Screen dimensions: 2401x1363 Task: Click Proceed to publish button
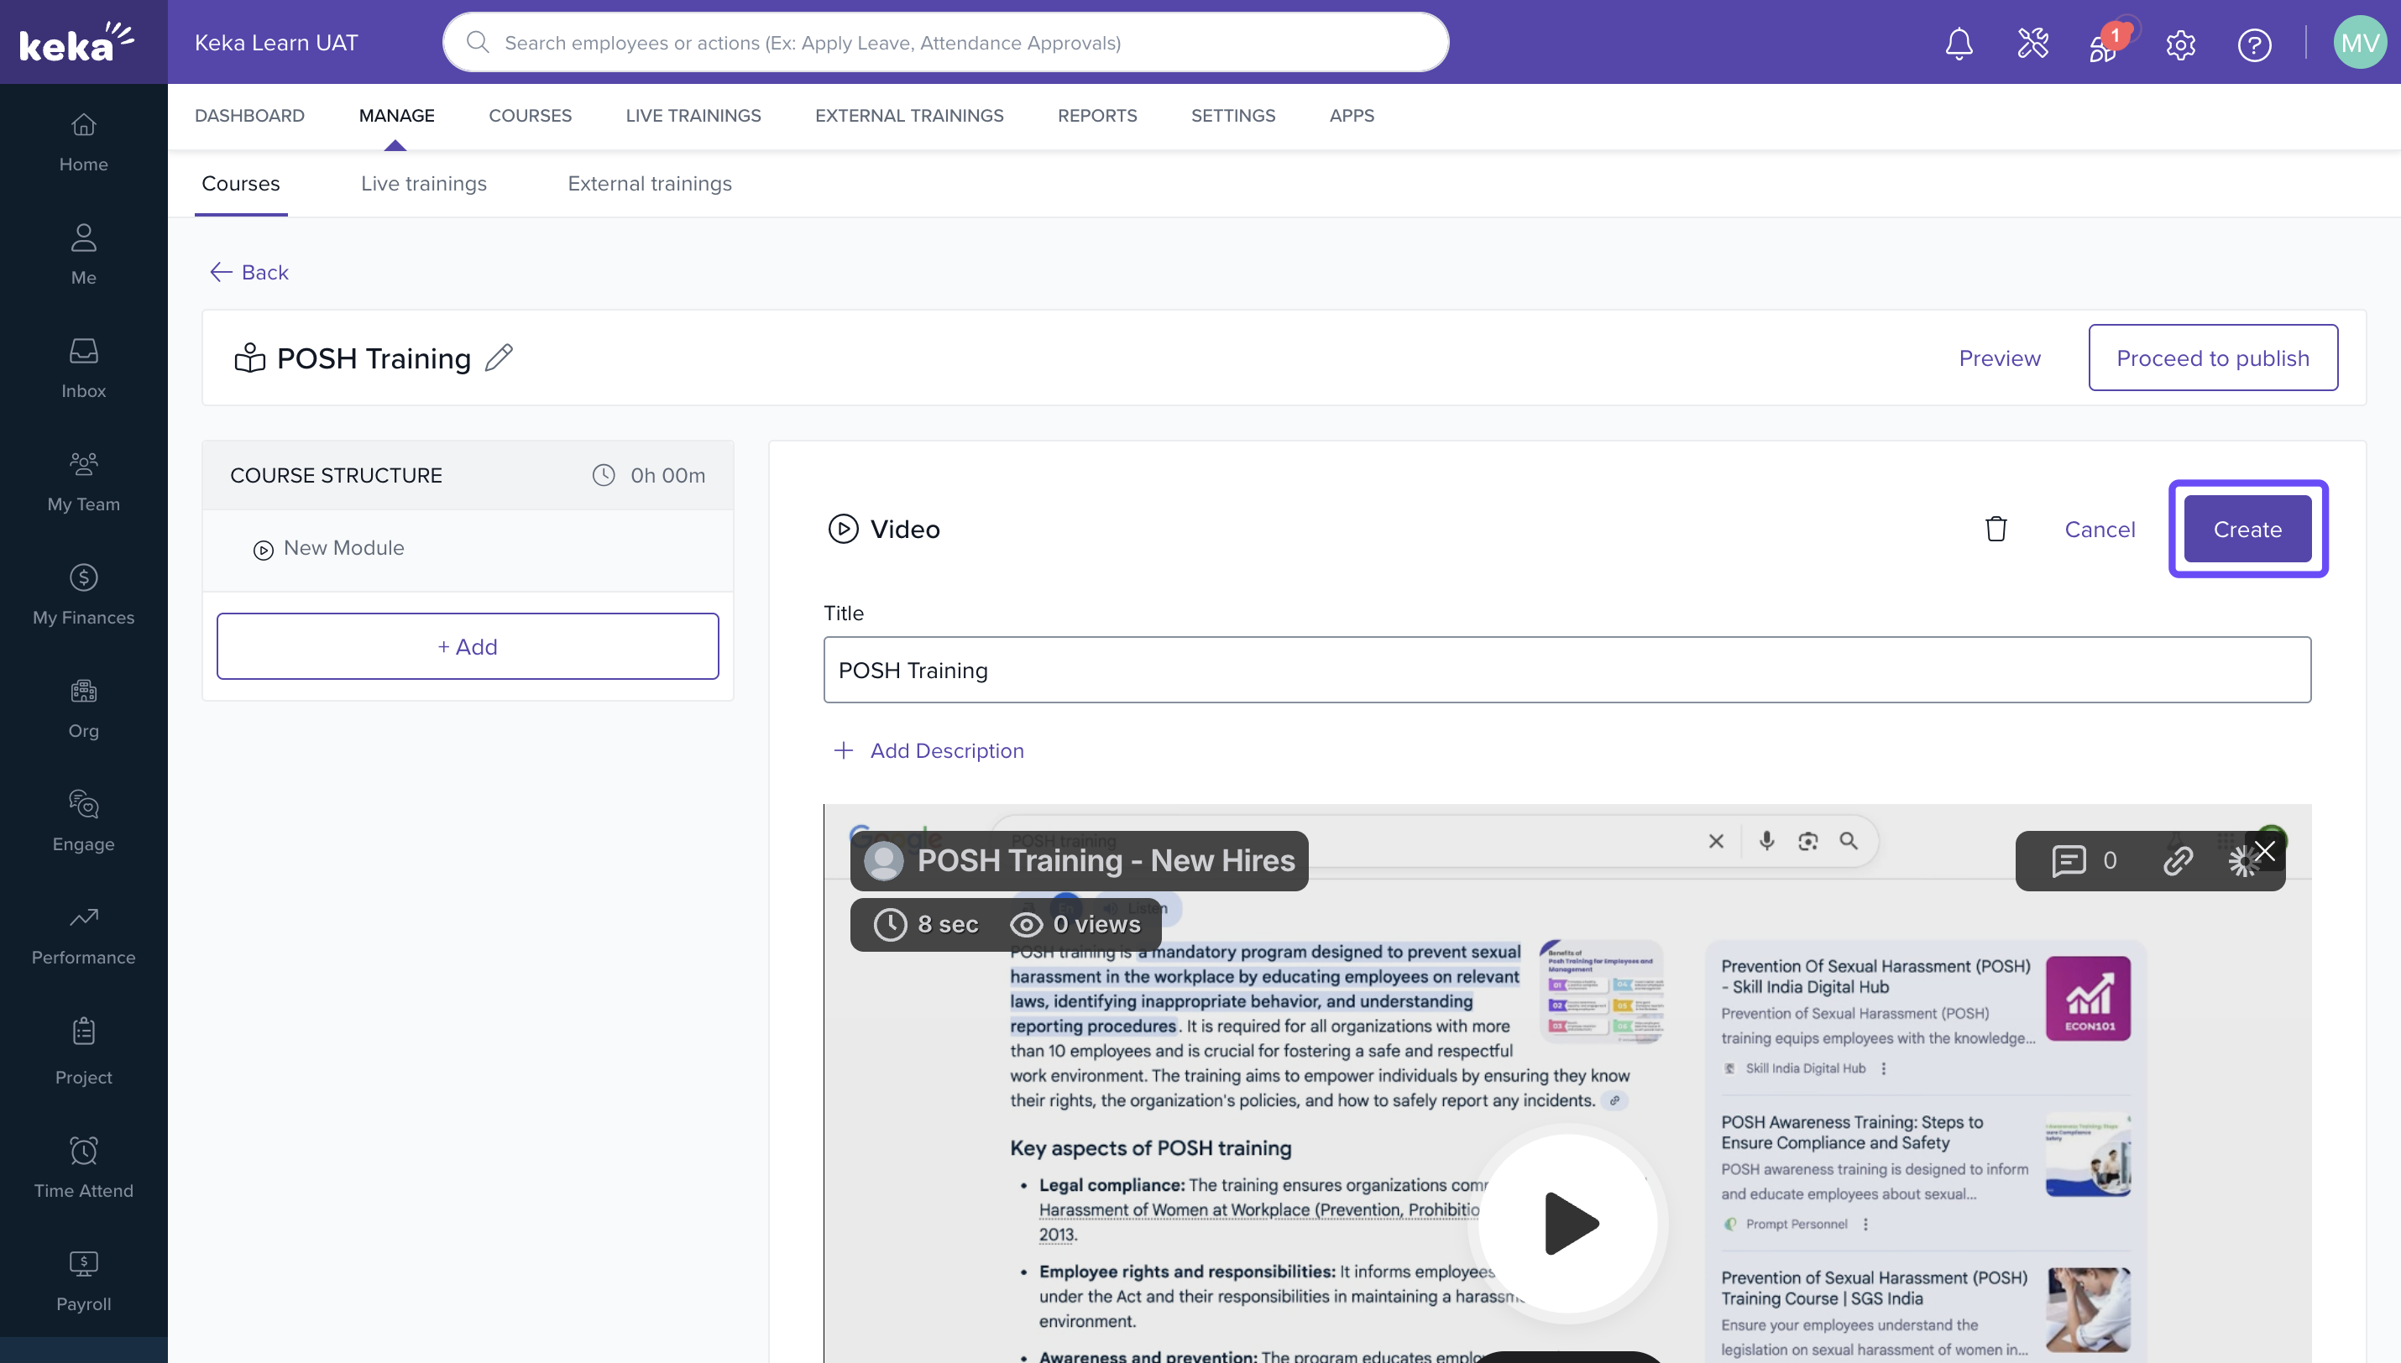2212,358
